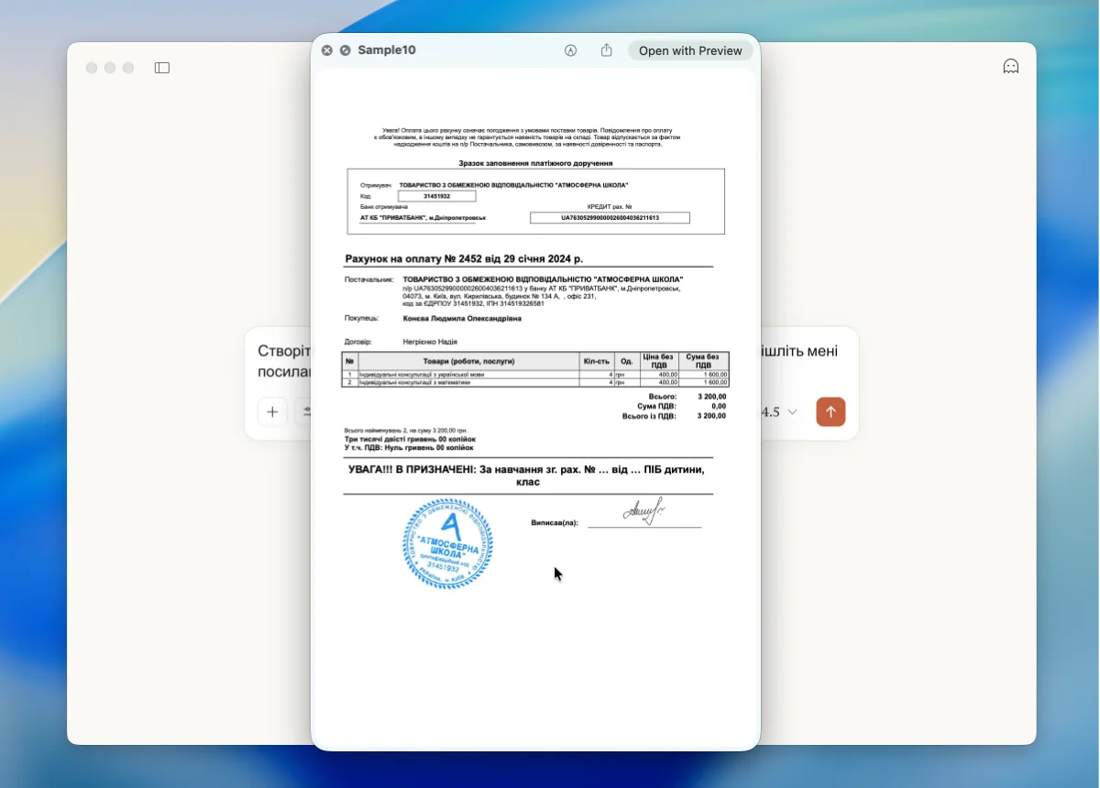This screenshot has width=1100, height=788.
Task: Enter full screen via icon beside close
Action: (345, 51)
